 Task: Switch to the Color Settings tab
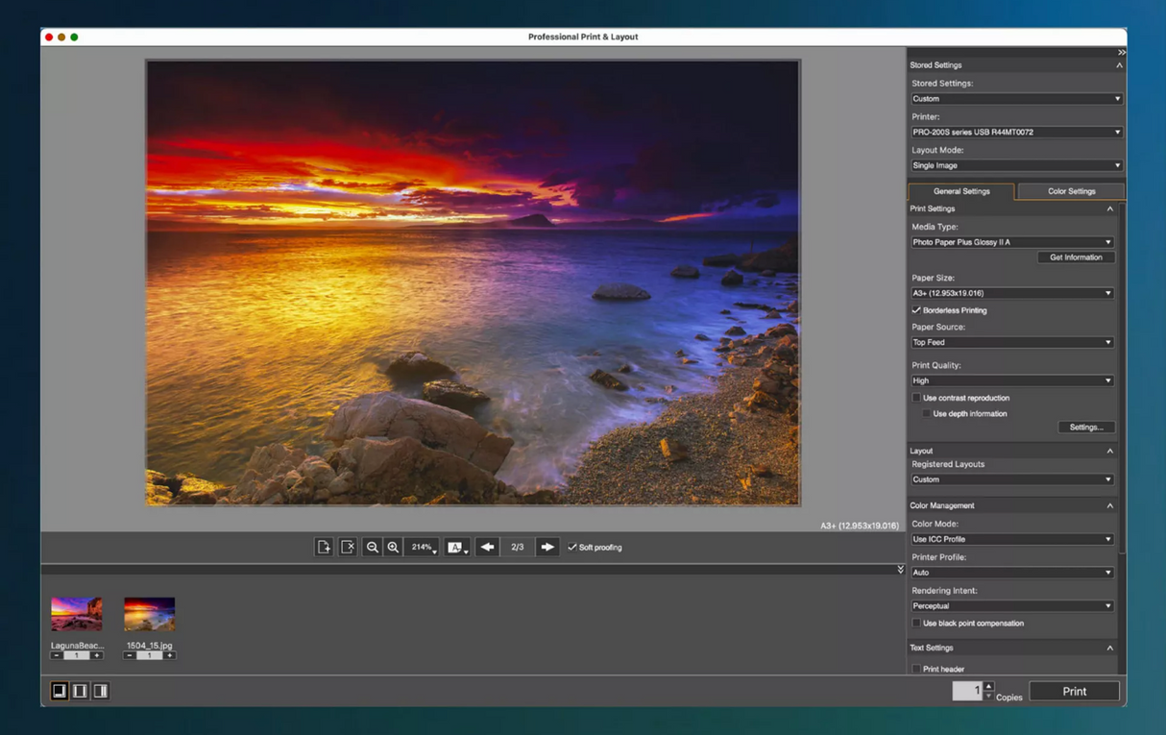click(x=1071, y=191)
